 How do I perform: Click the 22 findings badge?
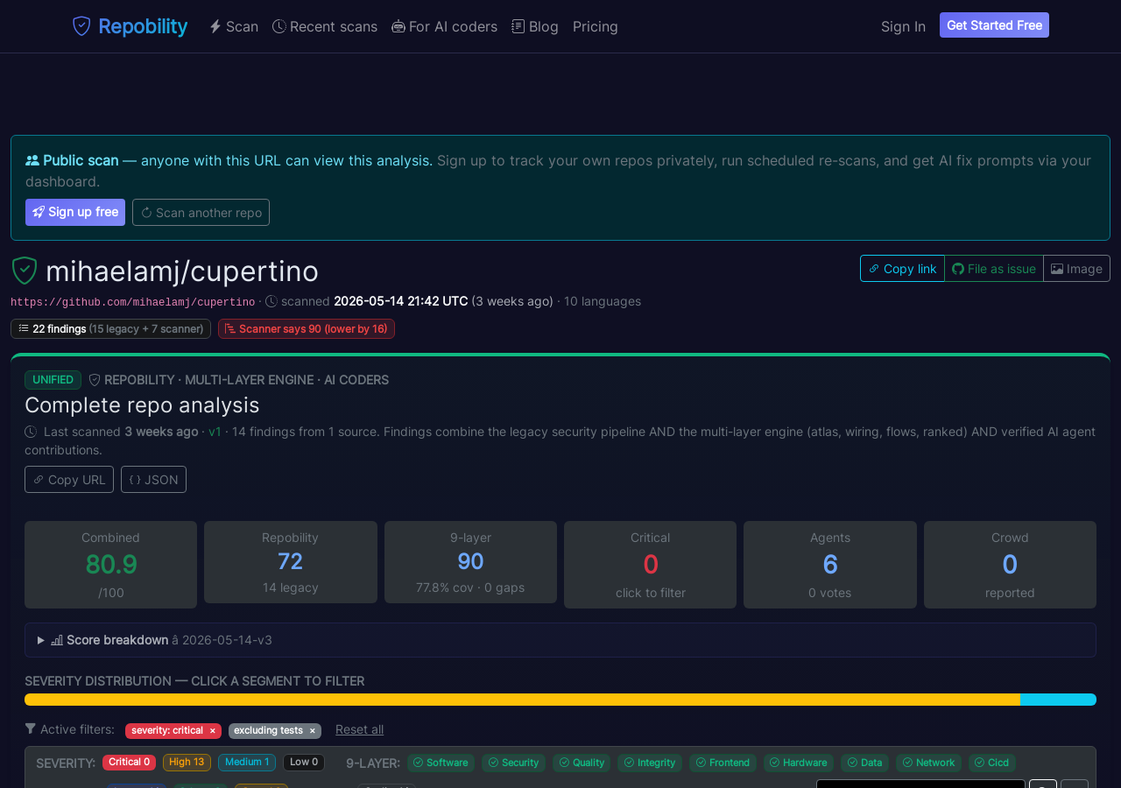click(110, 328)
